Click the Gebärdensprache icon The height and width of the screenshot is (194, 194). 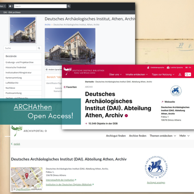tap(148, 67)
